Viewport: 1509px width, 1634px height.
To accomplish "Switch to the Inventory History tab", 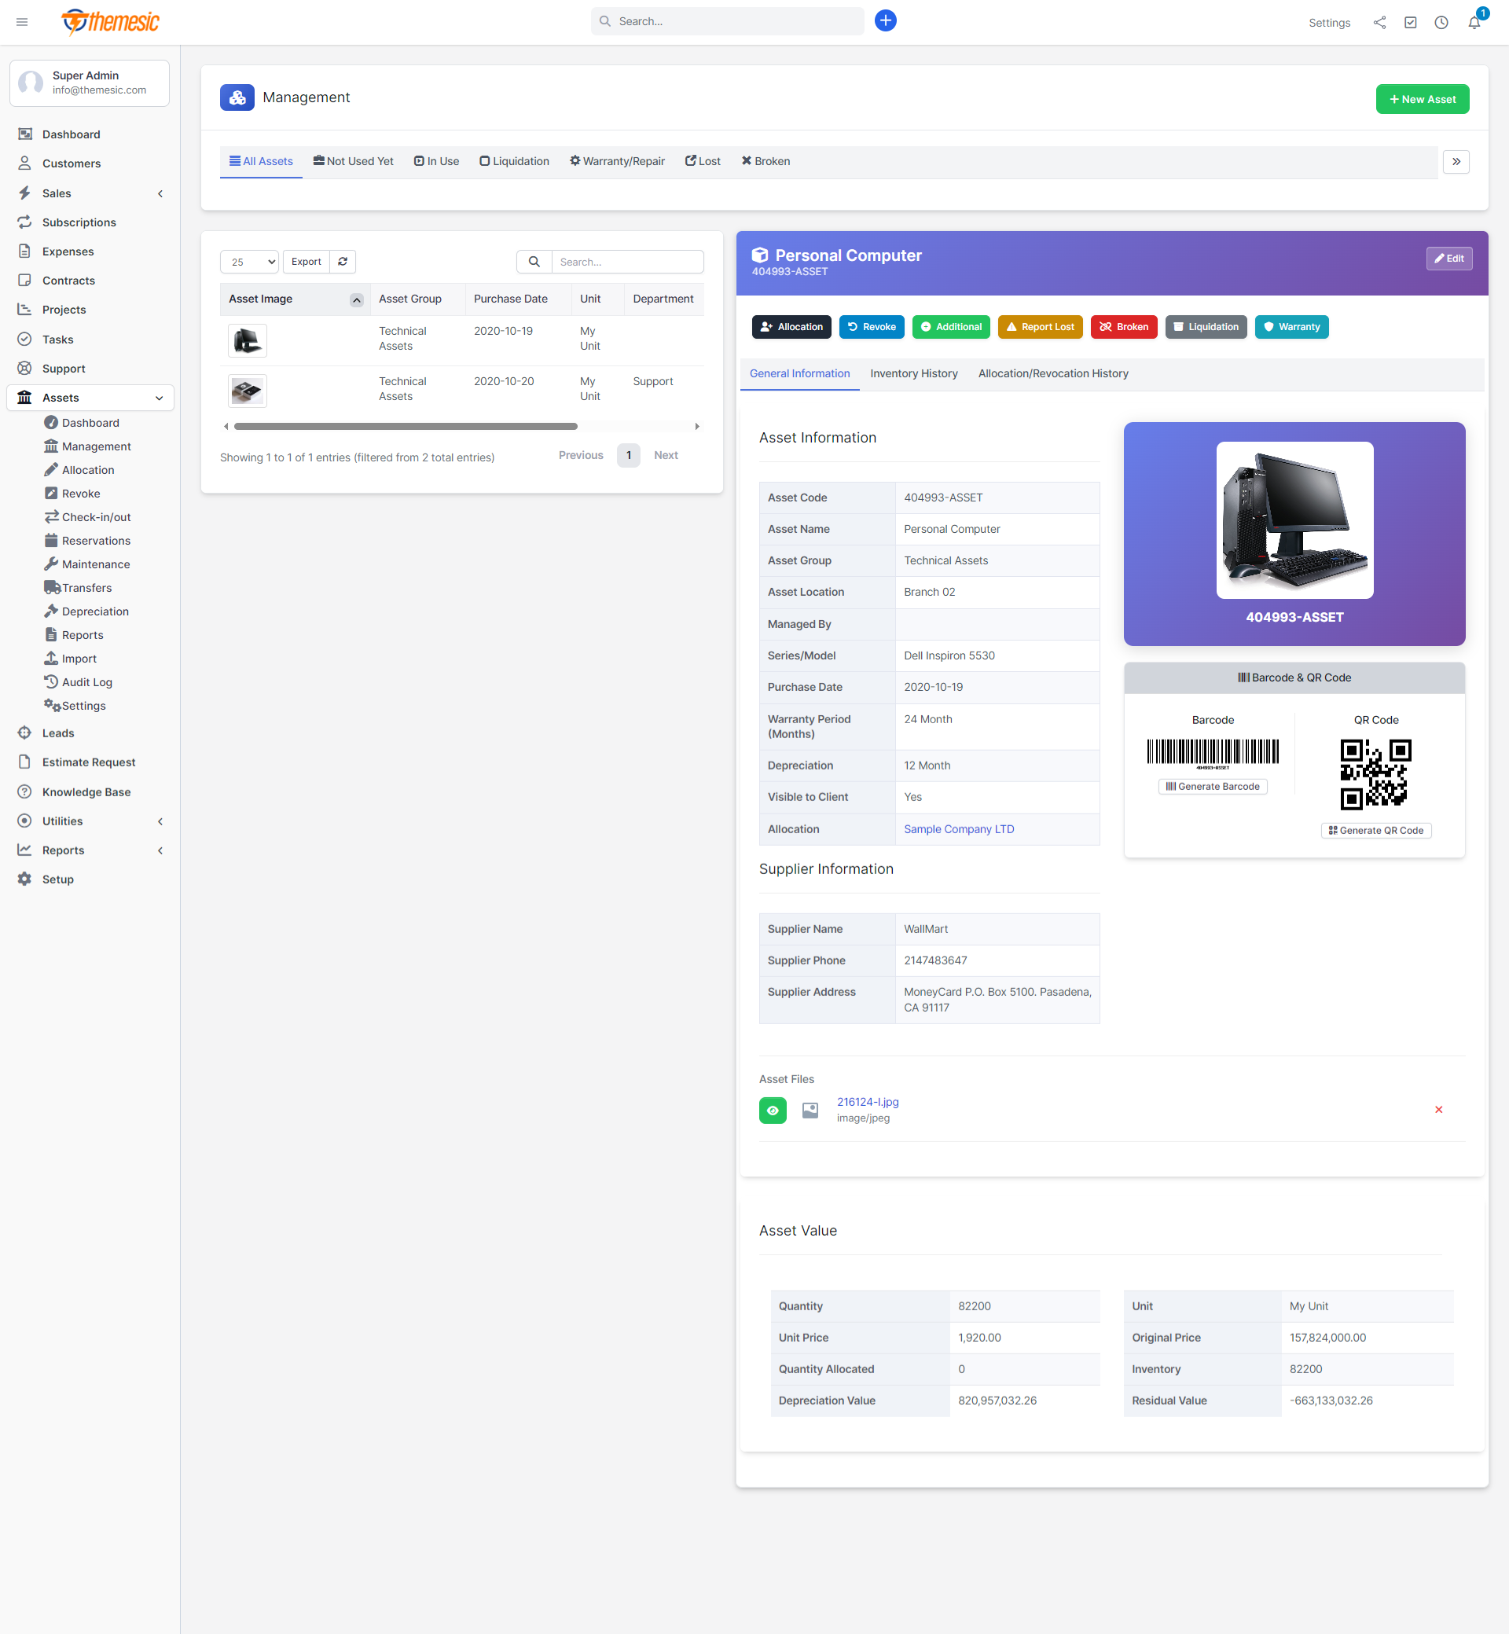I will (x=913, y=373).
